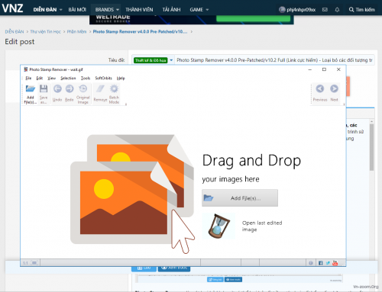Click the Save as floppy disk icon
Screen dimensions: 382x292
pyautogui.click(x=44, y=88)
